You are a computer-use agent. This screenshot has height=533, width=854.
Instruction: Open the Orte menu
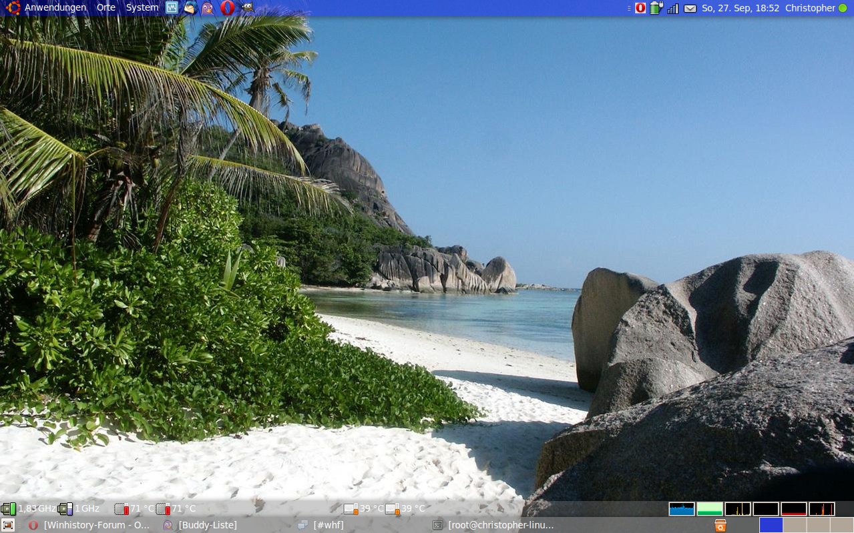pyautogui.click(x=105, y=8)
